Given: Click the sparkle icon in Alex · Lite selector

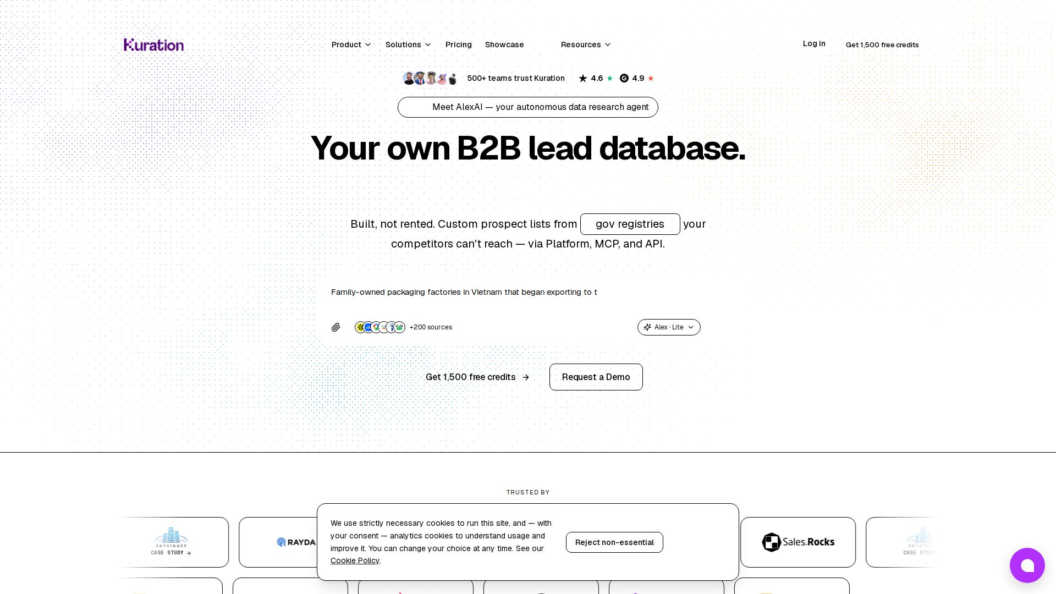Looking at the screenshot, I should (x=647, y=327).
